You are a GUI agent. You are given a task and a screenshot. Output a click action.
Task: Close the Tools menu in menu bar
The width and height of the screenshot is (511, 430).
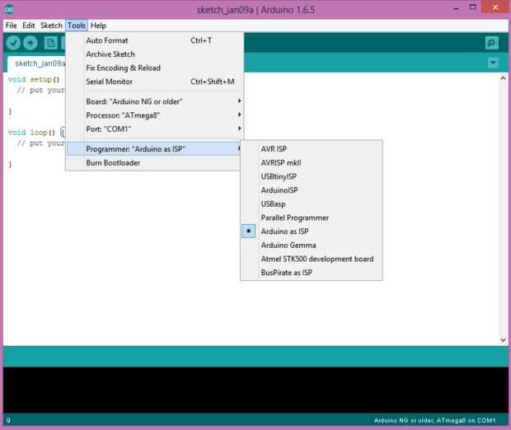[x=77, y=26]
